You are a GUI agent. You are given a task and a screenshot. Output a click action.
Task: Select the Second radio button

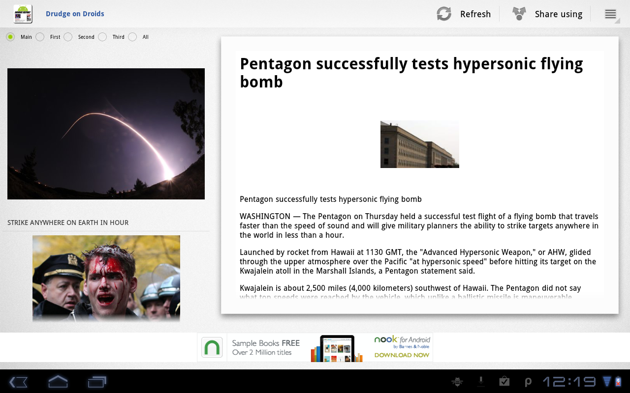click(68, 37)
